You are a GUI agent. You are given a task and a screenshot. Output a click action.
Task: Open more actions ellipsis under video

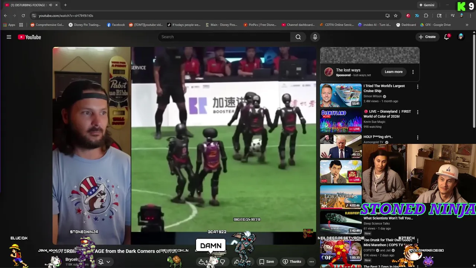coord(312,262)
